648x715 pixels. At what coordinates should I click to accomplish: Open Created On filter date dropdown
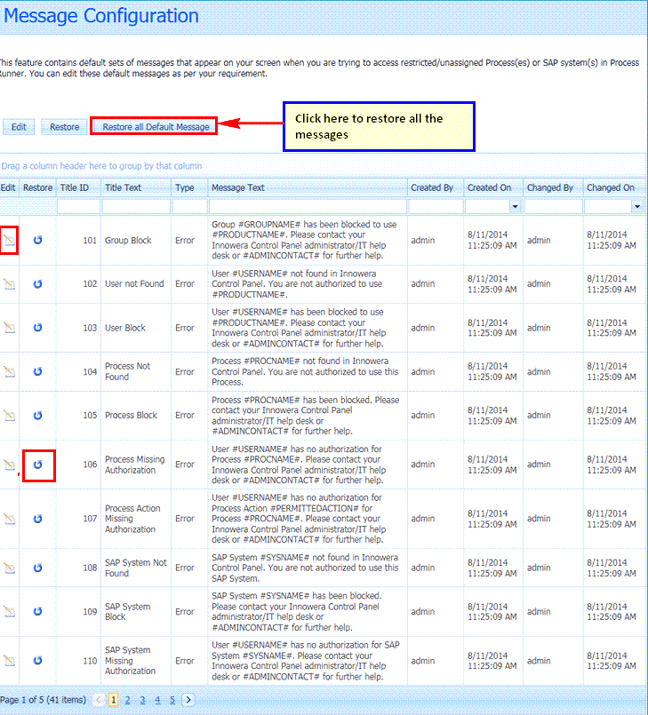pos(515,207)
